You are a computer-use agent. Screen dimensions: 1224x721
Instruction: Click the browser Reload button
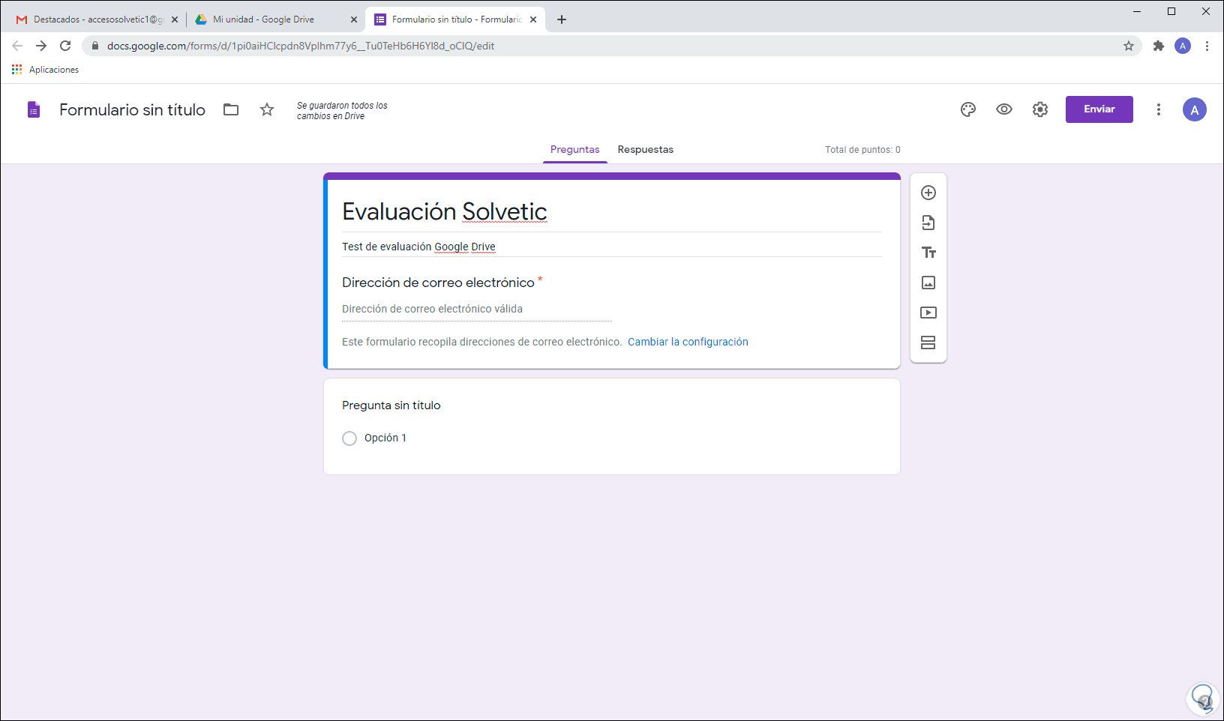click(x=65, y=46)
